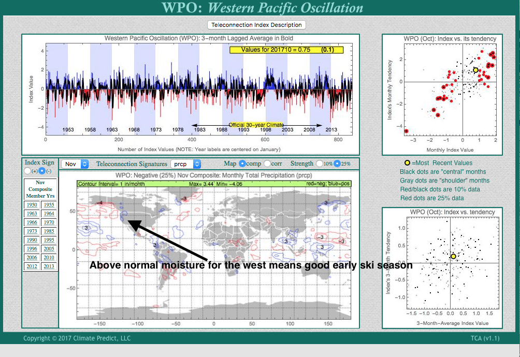The image size is (520, 357).
Task: Open composite member year 2010
Action: (49, 257)
